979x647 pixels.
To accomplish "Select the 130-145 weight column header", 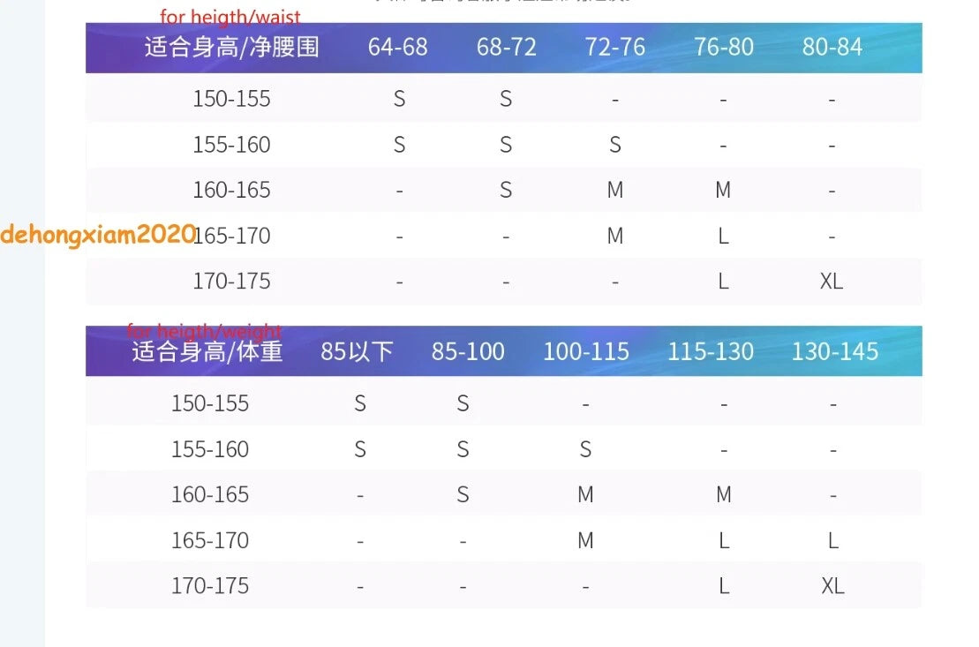I will 835,351.
